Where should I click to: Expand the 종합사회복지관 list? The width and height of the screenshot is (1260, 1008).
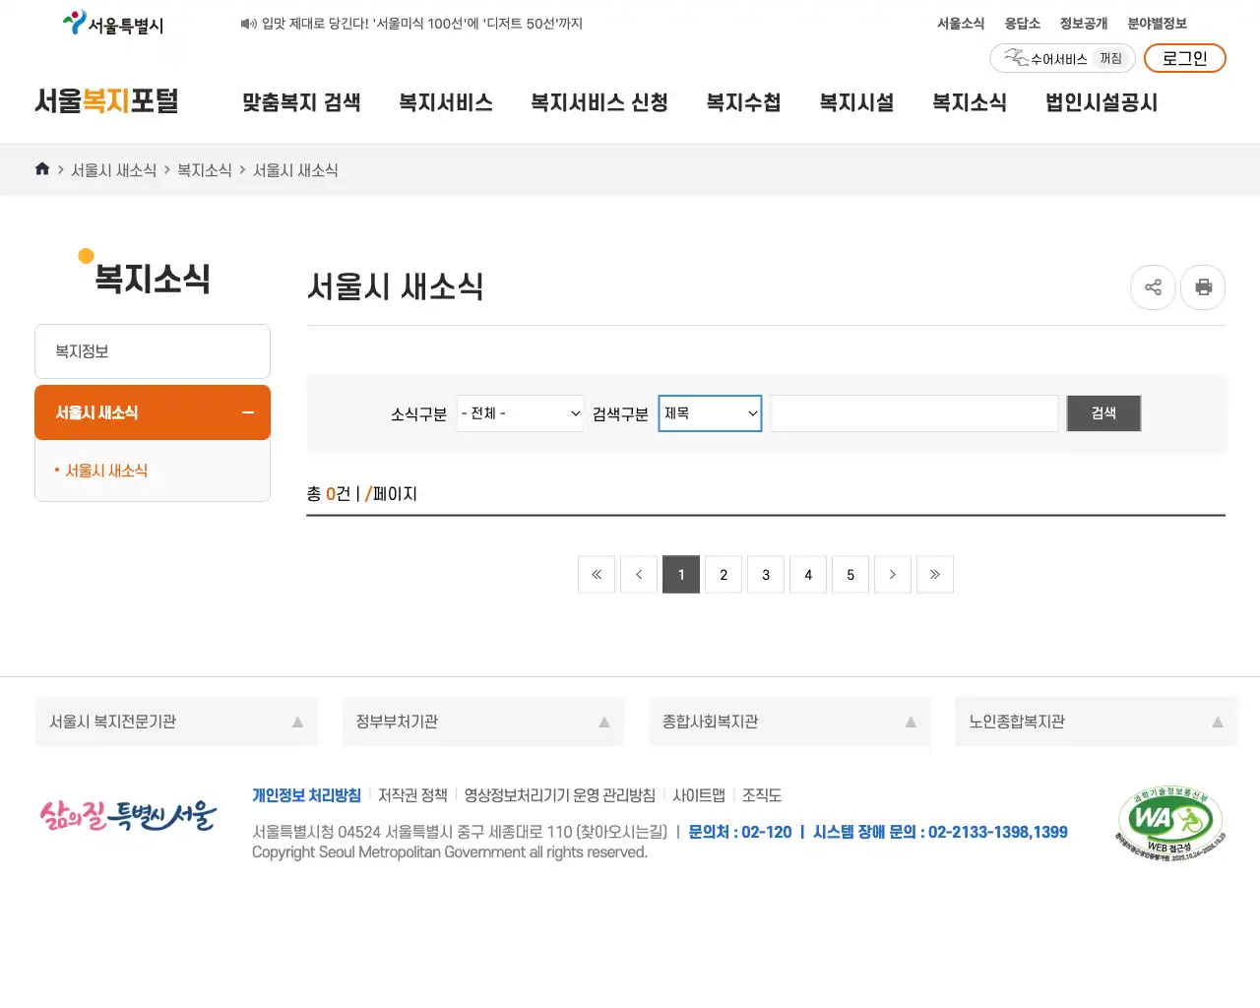(x=789, y=722)
